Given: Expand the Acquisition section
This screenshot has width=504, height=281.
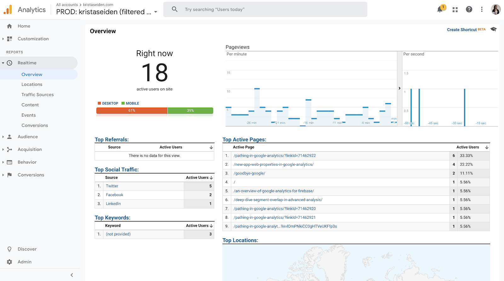Looking at the screenshot, I should point(3,150).
